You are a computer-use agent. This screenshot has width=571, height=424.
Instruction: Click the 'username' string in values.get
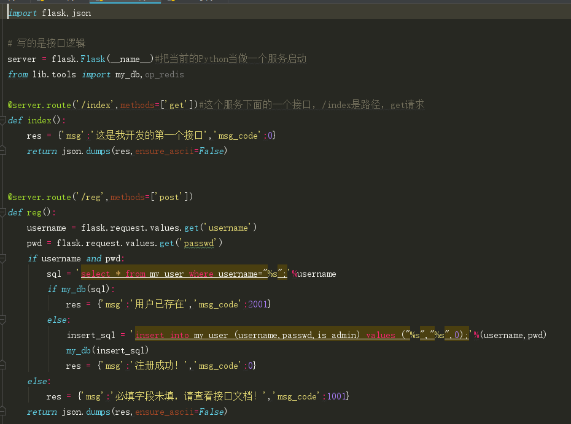click(228, 228)
